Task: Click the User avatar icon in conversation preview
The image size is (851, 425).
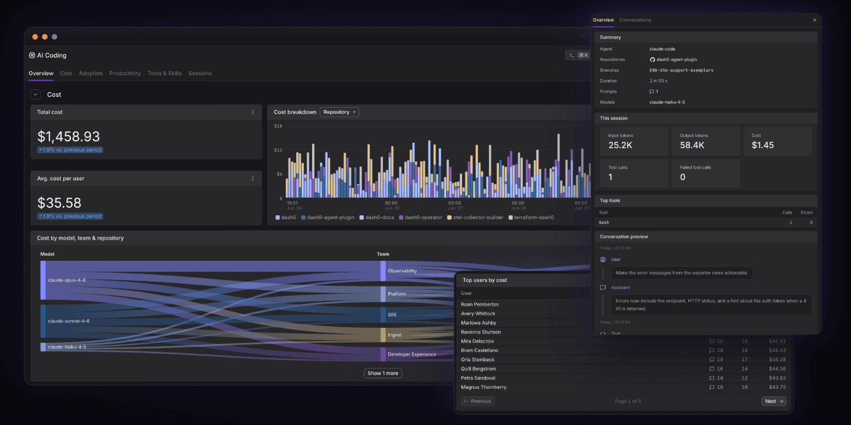Action: pyautogui.click(x=603, y=259)
